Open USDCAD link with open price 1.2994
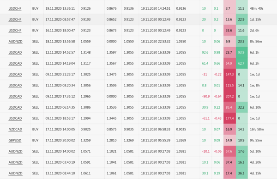The width and height of the screenshot is (277, 179). coord(15,118)
